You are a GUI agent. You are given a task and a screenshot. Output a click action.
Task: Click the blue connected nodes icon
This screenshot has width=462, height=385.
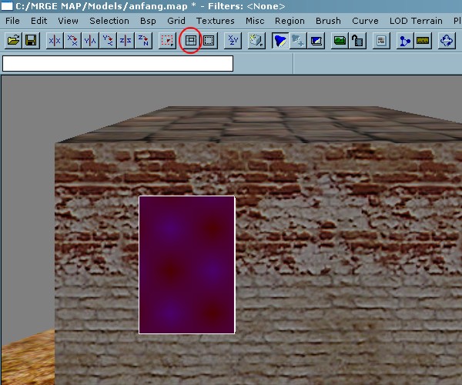[x=405, y=40]
